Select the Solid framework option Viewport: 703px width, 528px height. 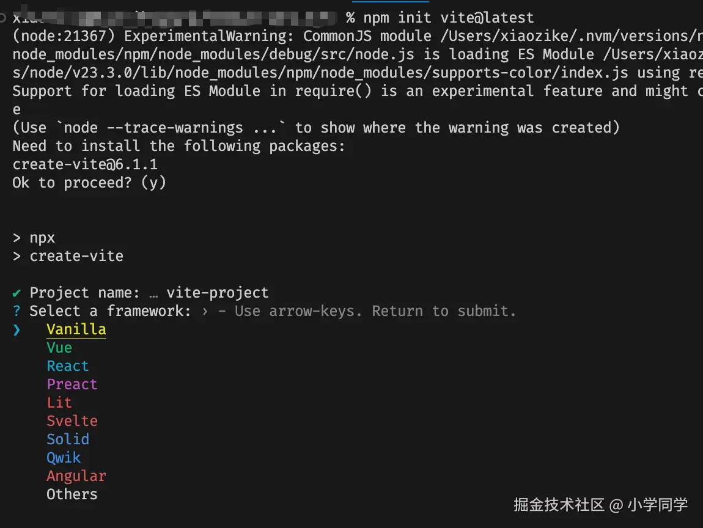(68, 439)
